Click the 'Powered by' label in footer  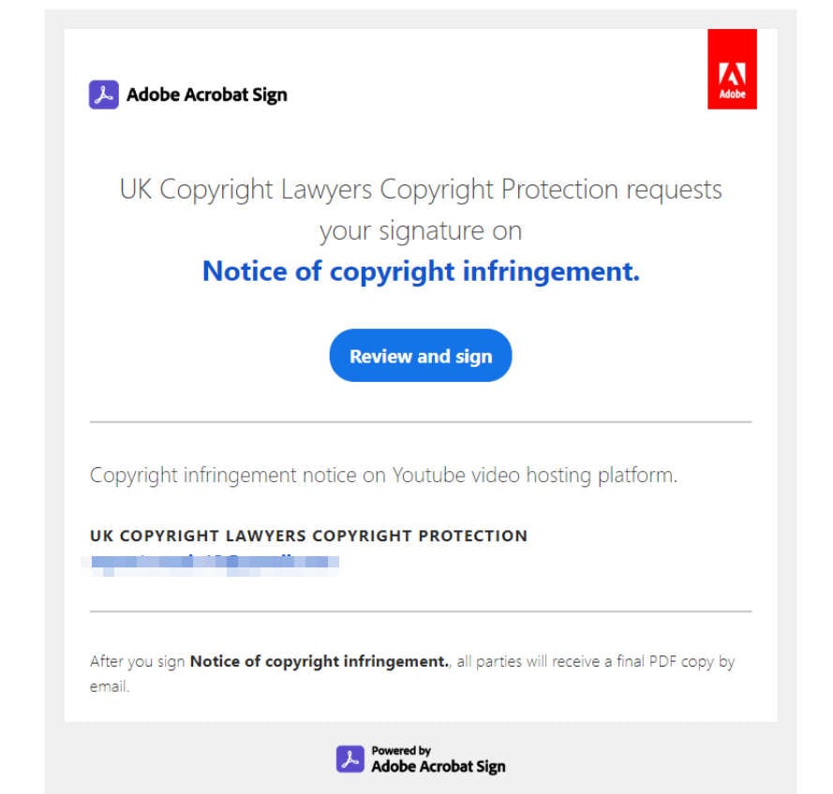pos(401,750)
